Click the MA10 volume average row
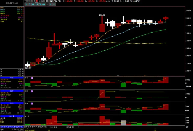Image resolution: width=193 pixels, height=131 pixels. 12,122
